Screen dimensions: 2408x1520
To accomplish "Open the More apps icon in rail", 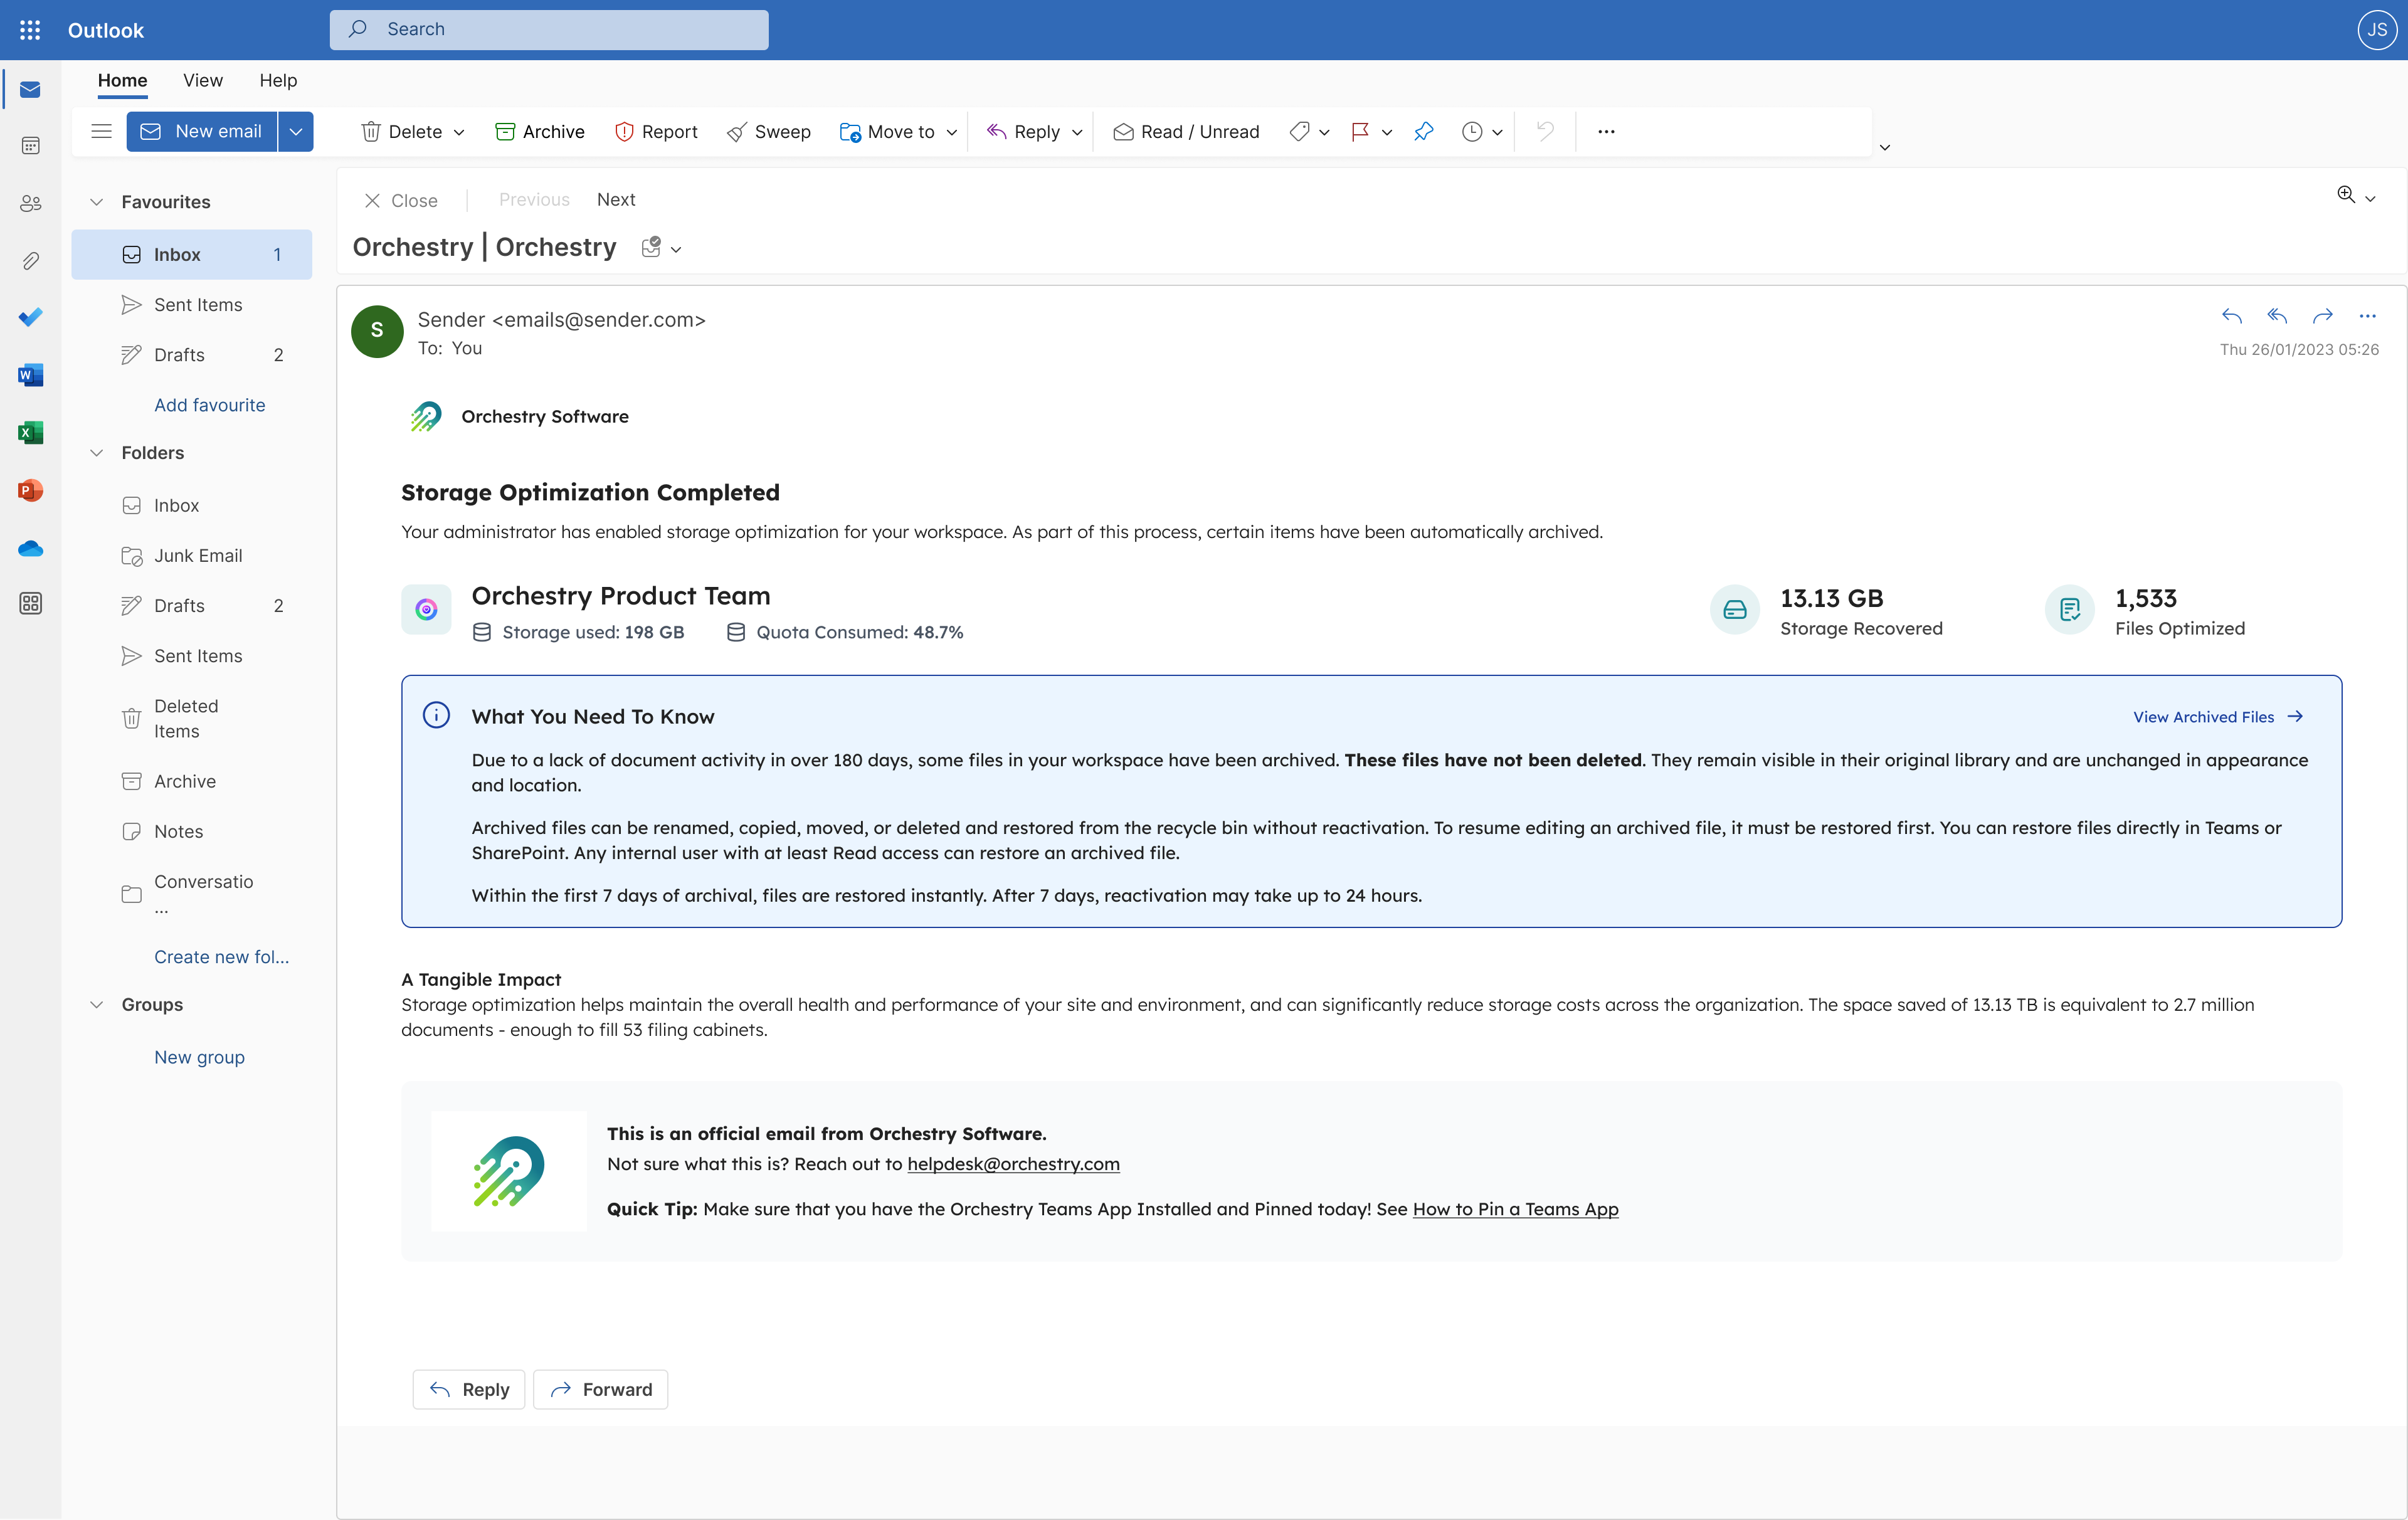I will click(x=30, y=604).
